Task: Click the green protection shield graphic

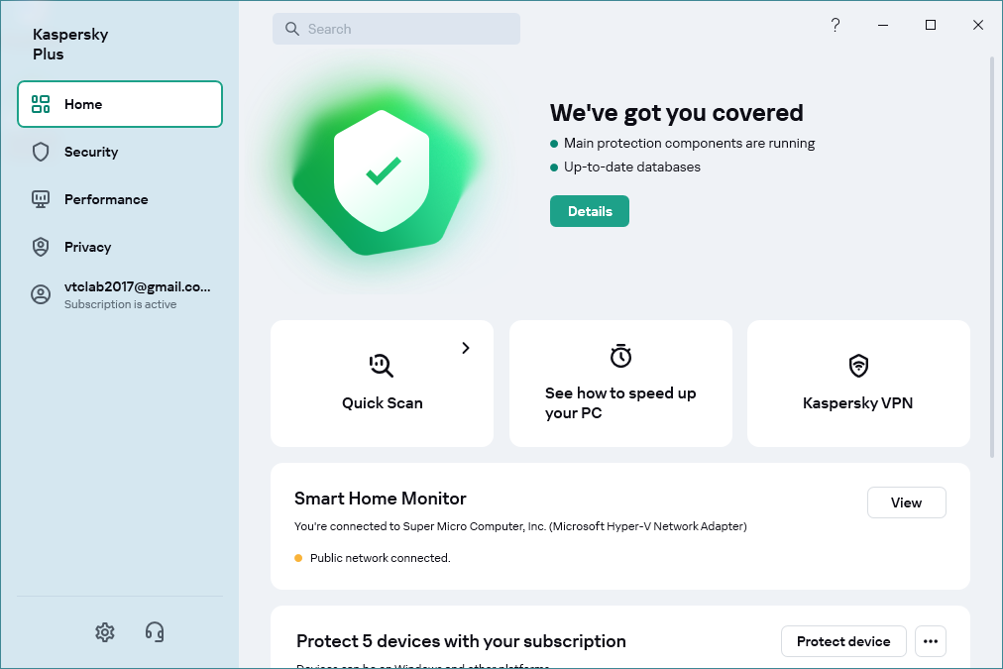Action: point(382,175)
